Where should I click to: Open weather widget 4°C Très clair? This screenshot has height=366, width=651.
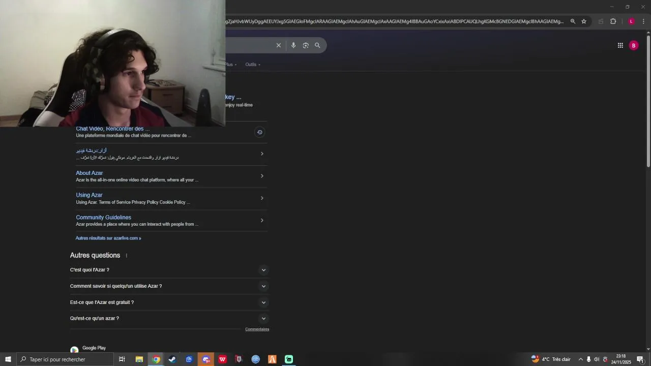551,359
